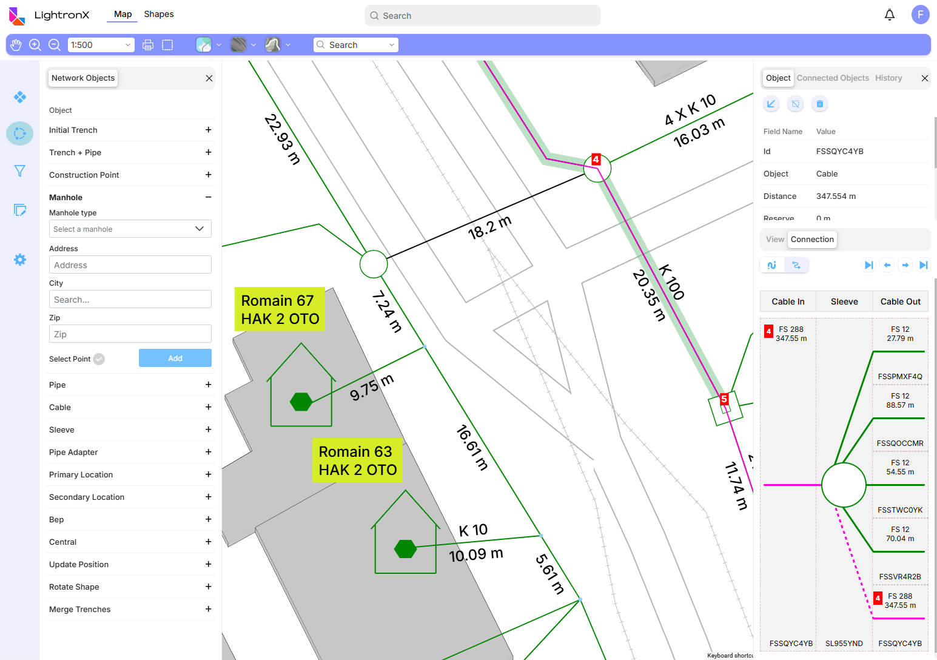Viewport: 937px width, 660px height.
Task: Select the pan hand tool
Action: coord(16,45)
